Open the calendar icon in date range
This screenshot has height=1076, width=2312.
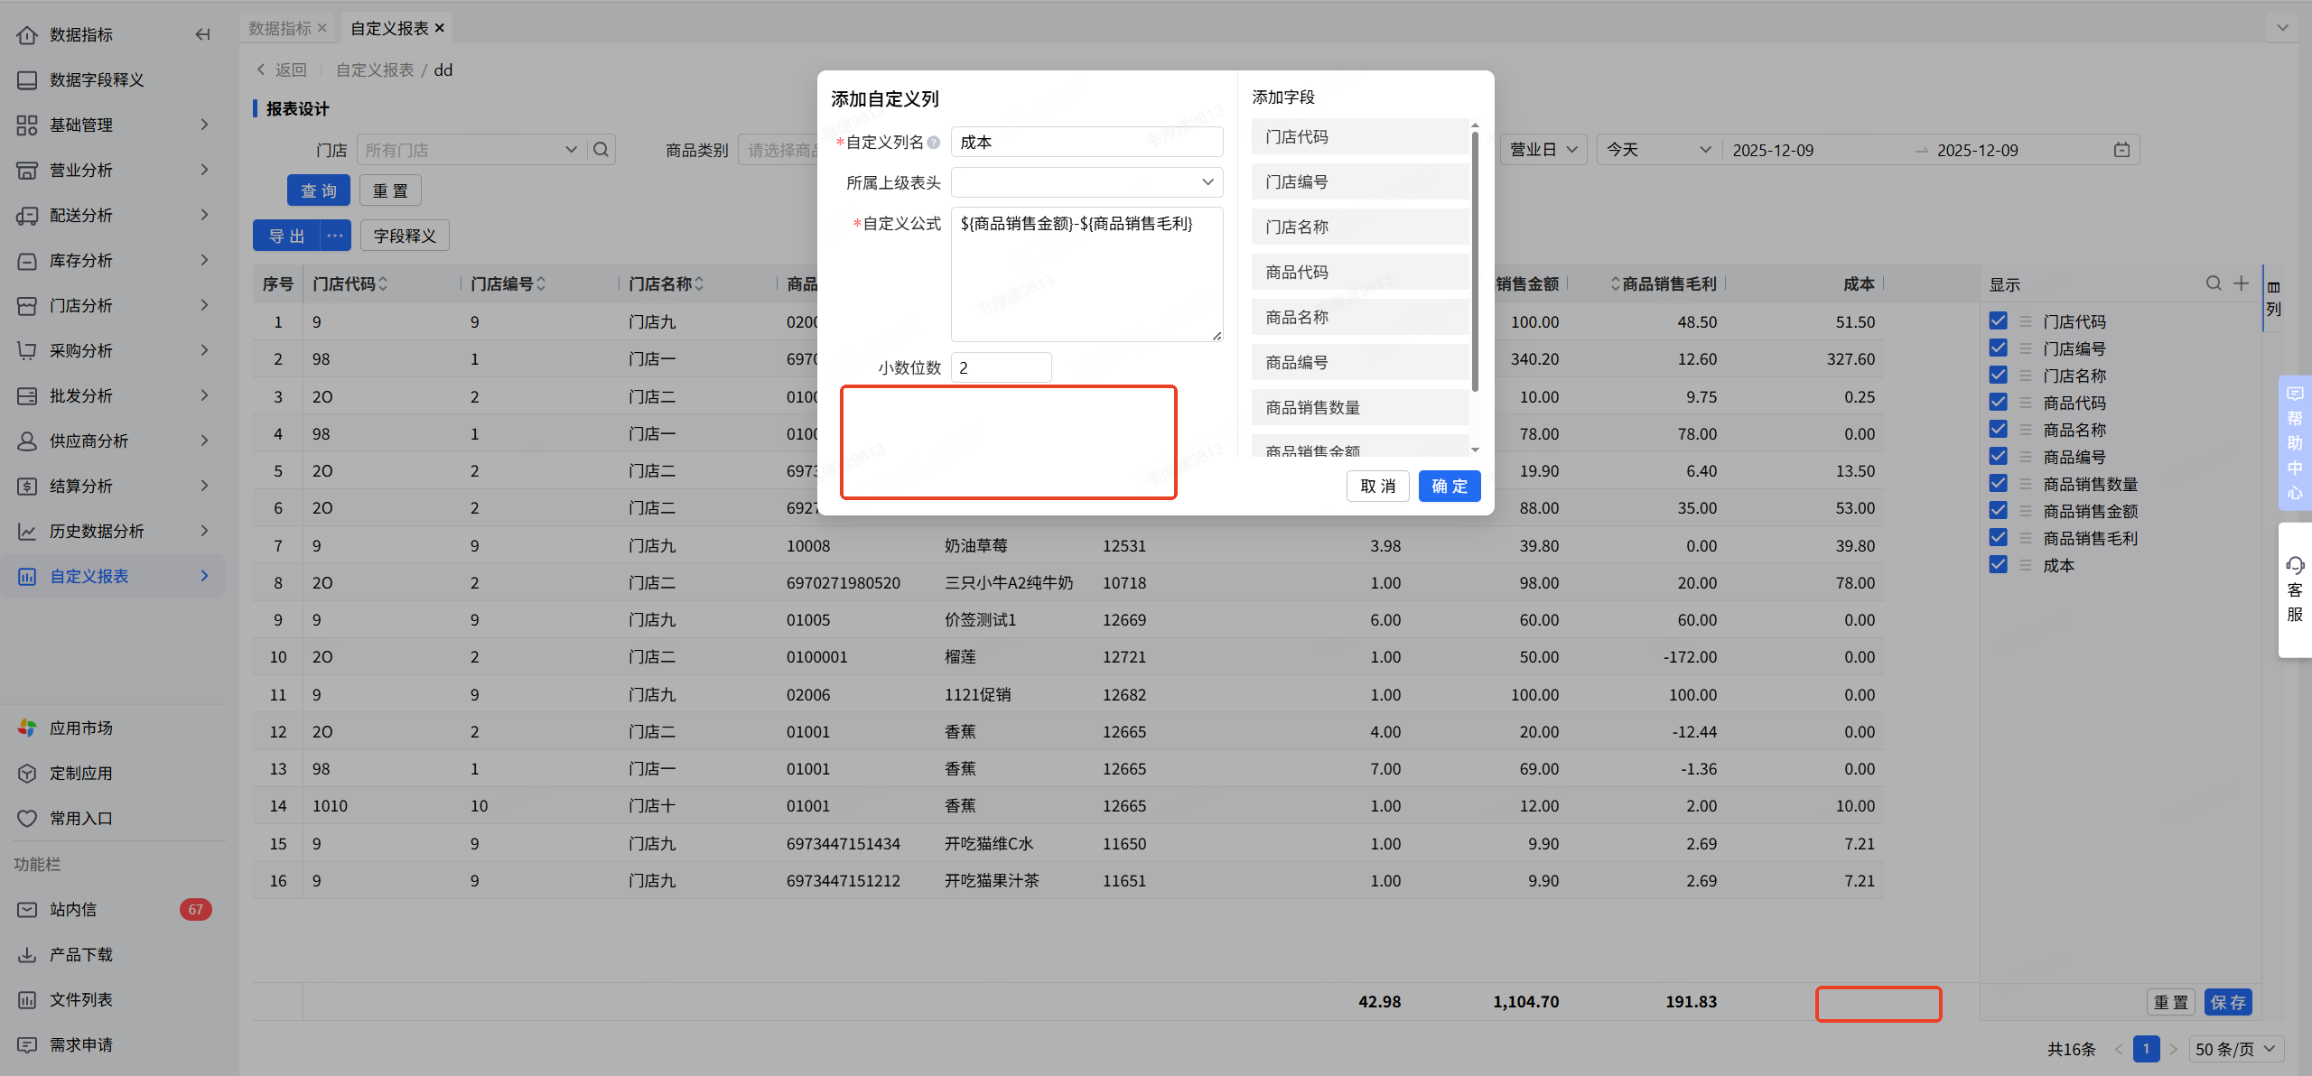click(2121, 150)
